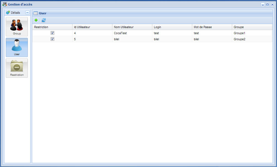The height and width of the screenshot is (167, 277).
Task: Click the green plus add user icon
Action: click(36, 20)
